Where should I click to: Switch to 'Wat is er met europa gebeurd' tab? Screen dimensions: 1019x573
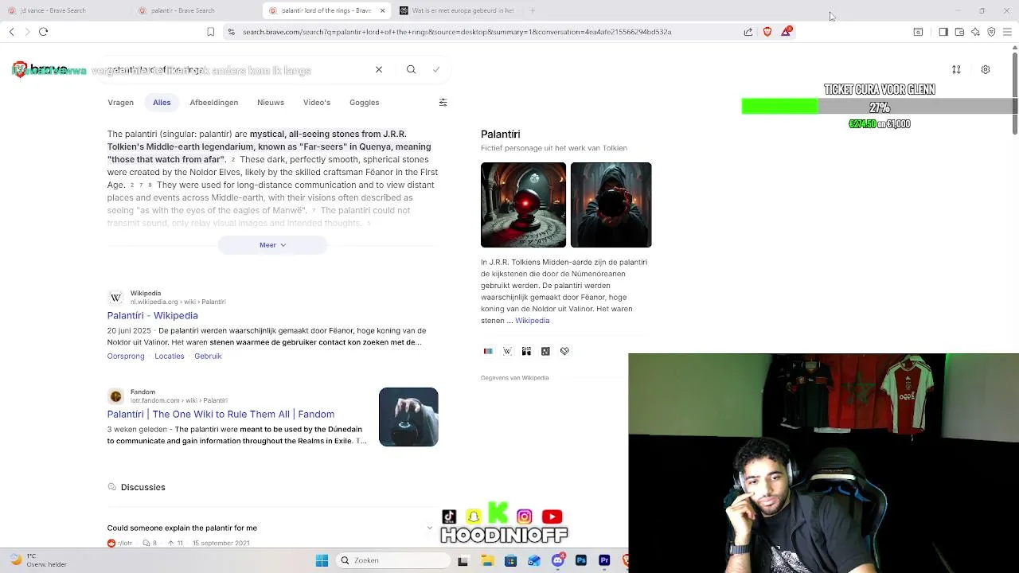(x=457, y=10)
